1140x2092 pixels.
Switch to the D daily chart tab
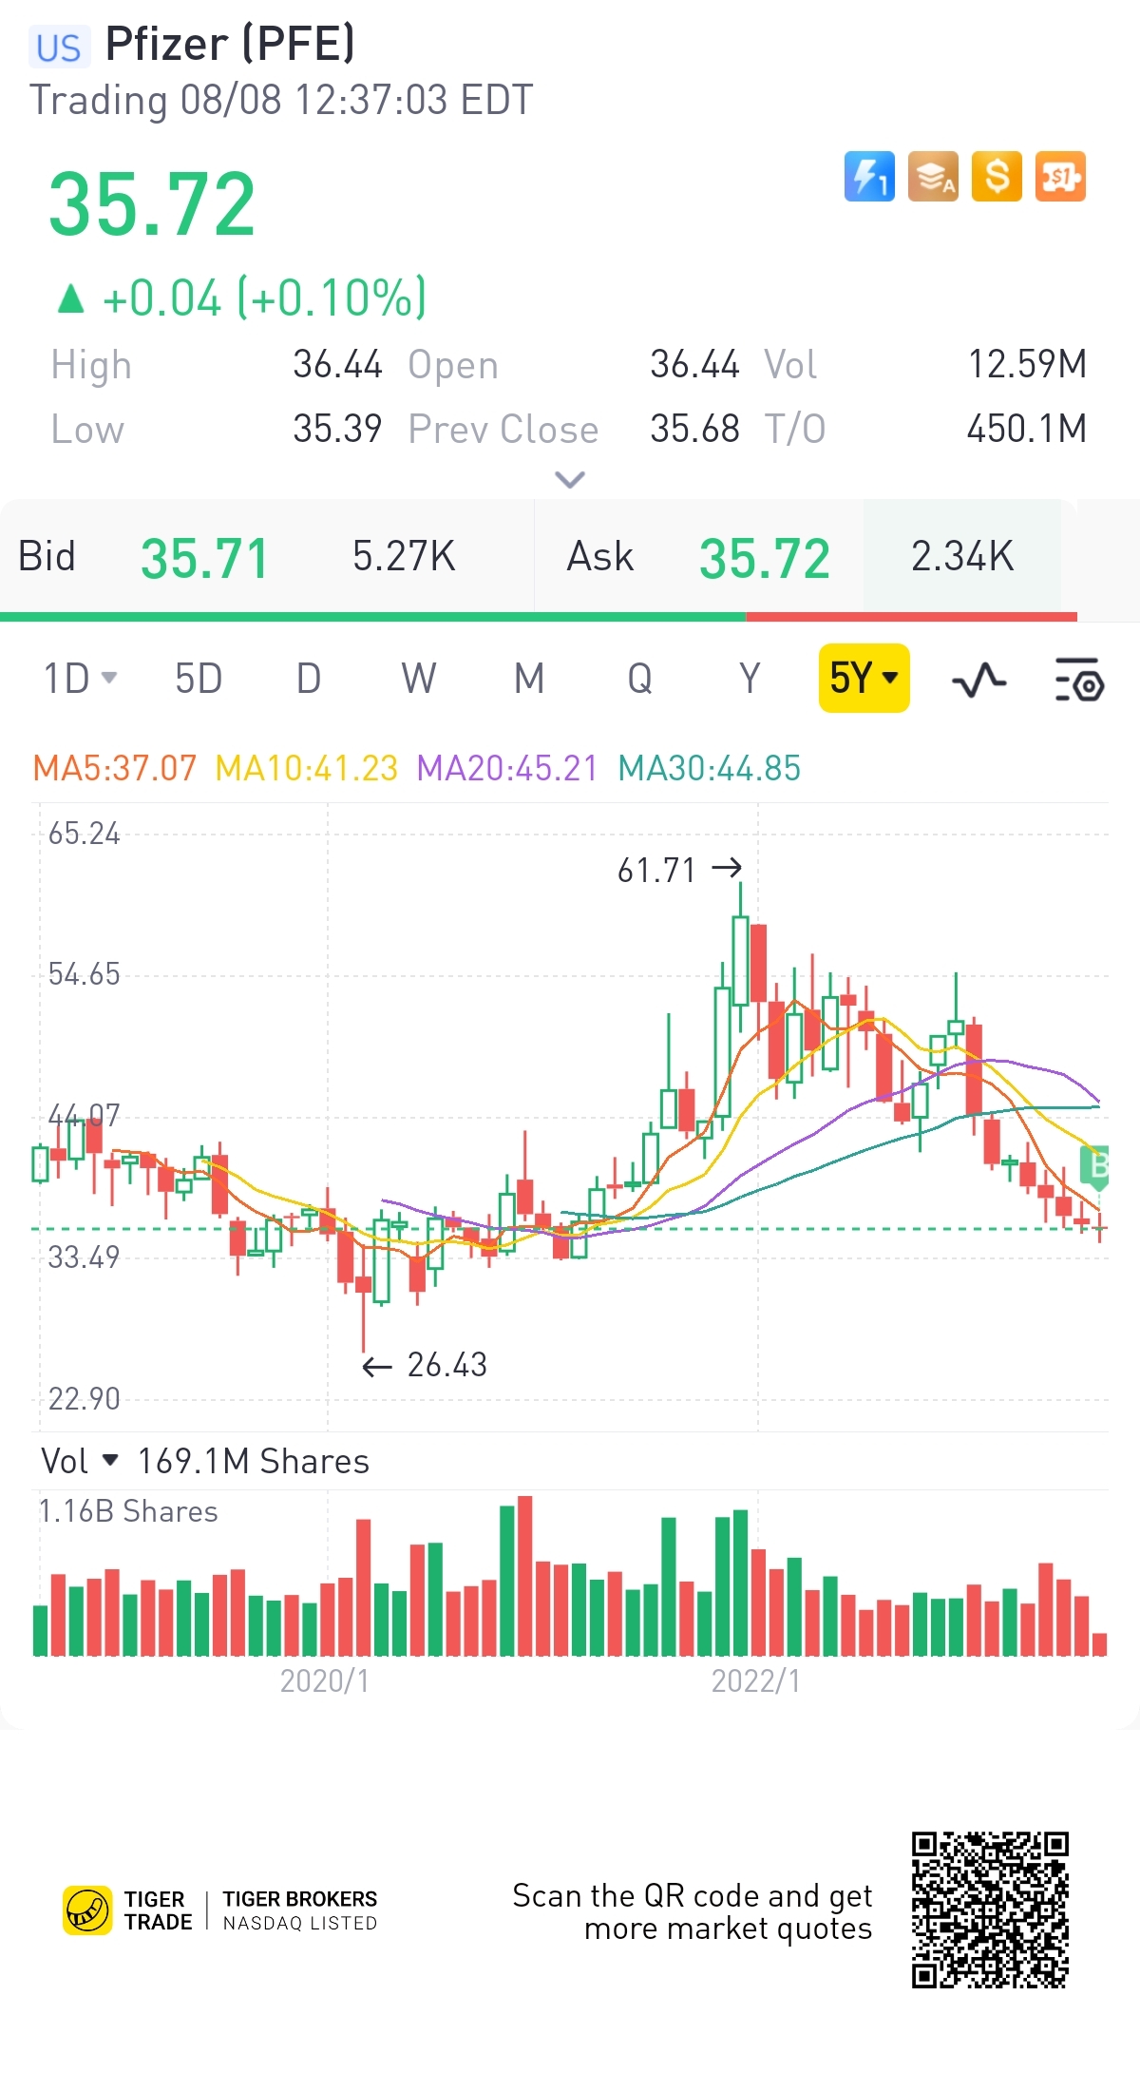pyautogui.click(x=309, y=679)
